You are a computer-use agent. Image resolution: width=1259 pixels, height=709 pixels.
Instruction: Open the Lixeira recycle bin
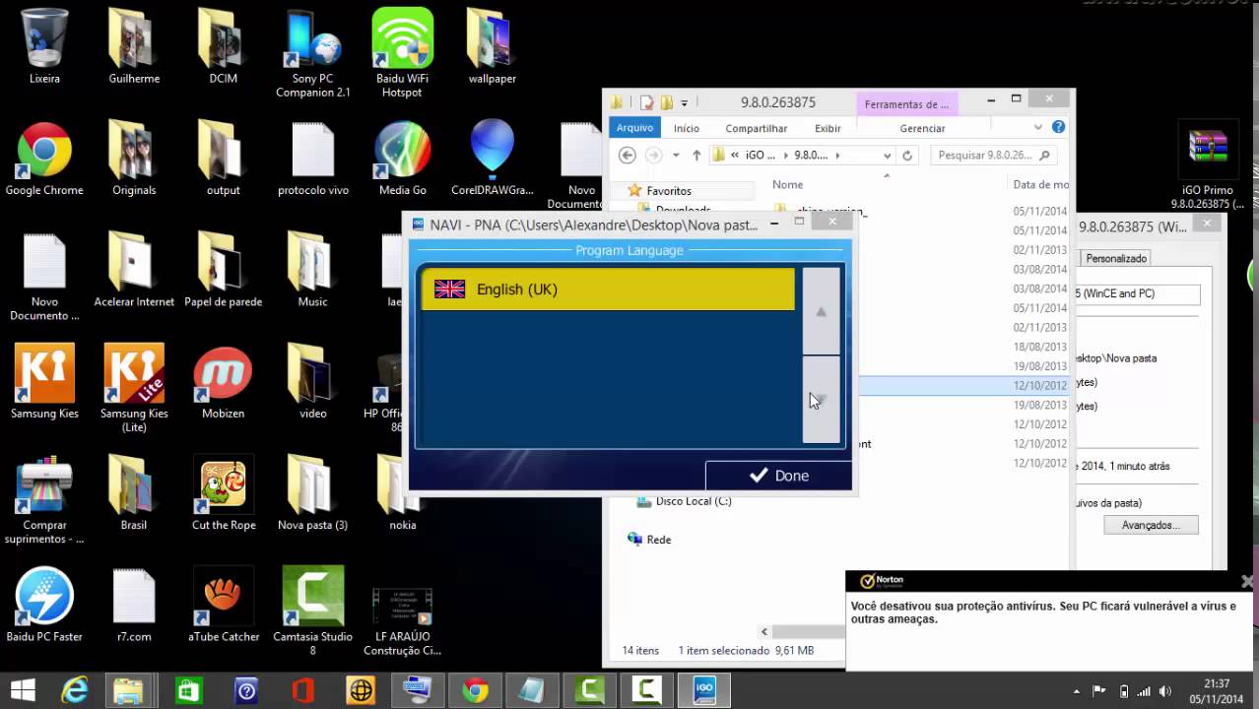44,46
